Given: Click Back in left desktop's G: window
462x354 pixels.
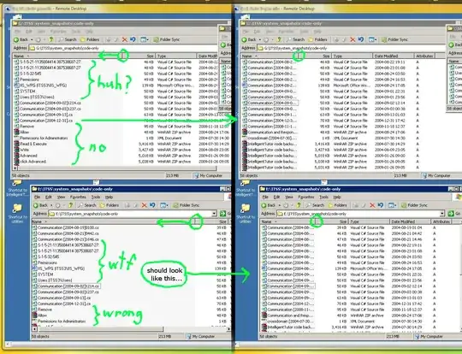Looking at the screenshot, I should point(21,39).
